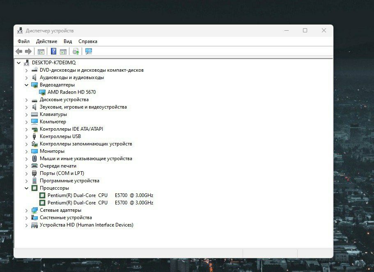Click the Видеоадаптеры category icon
This screenshot has width=374, height=272.
coord(34,85)
